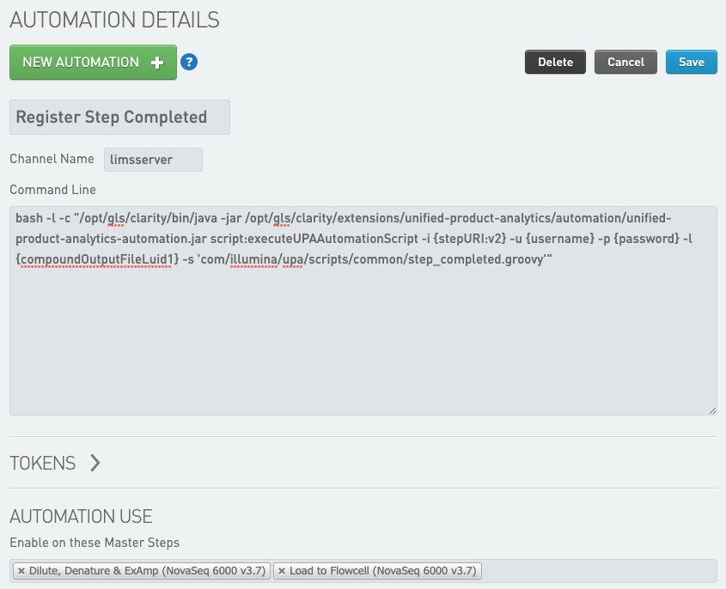Remove the Load to Flowcell step tag
This screenshot has width=726, height=589.
coord(282,571)
